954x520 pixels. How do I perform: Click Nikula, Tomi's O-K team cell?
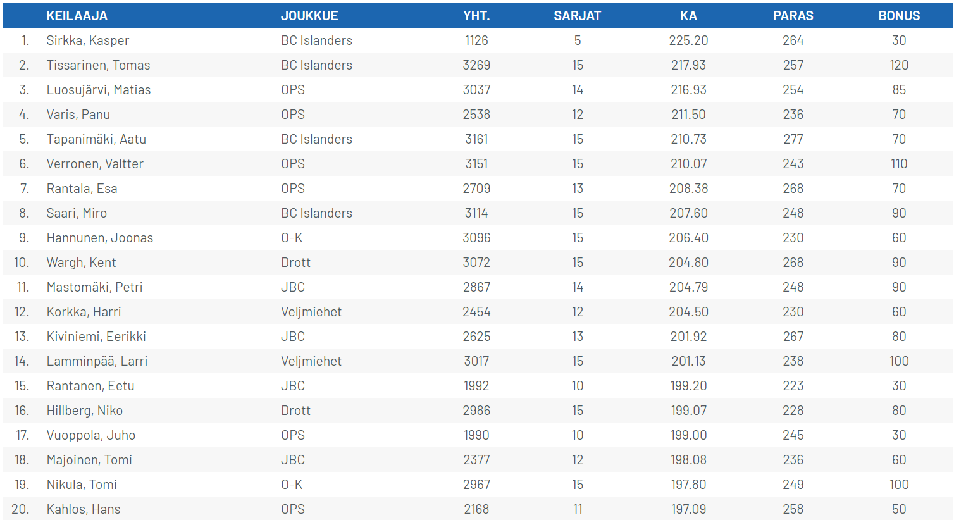tap(292, 485)
